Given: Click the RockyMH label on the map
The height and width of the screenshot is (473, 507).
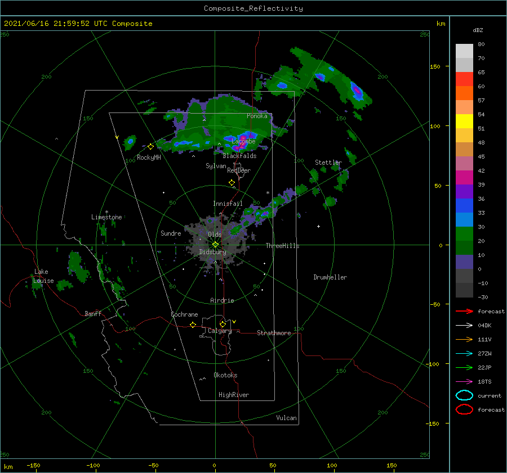Looking at the screenshot, I should pyautogui.click(x=149, y=157).
